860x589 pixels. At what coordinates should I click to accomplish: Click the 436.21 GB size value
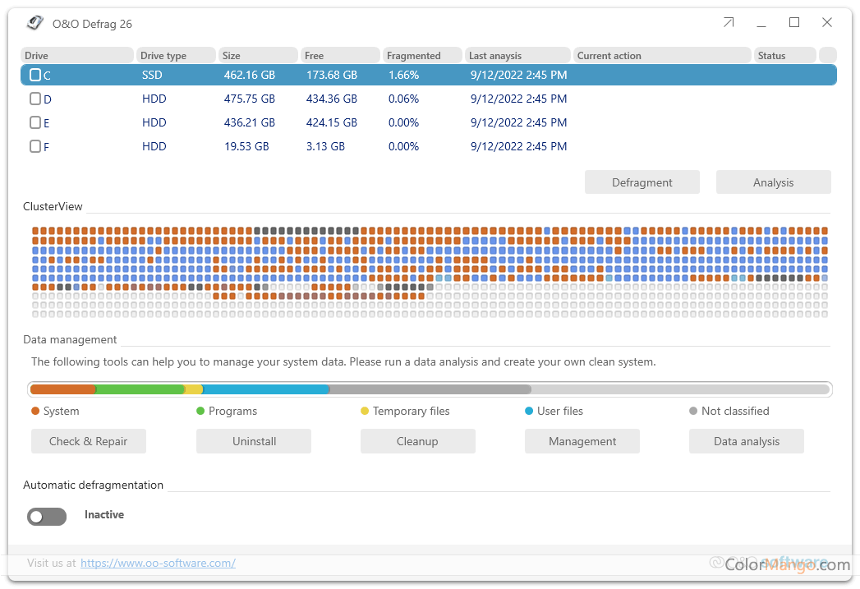[x=250, y=122]
